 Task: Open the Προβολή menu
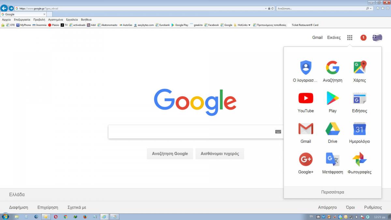39,20
